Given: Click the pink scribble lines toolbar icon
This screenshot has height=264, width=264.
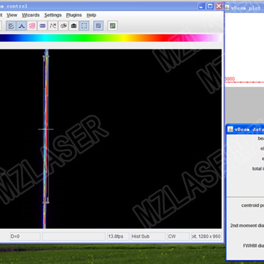Looking at the screenshot, I should tap(32, 26).
